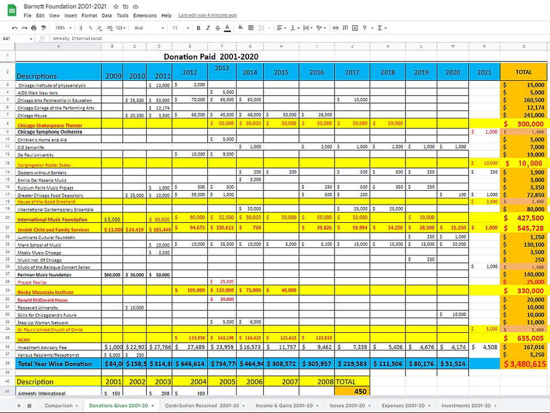Open the zoom 100% dropdown
The width and height of the screenshot is (550, 413).
[63, 27]
